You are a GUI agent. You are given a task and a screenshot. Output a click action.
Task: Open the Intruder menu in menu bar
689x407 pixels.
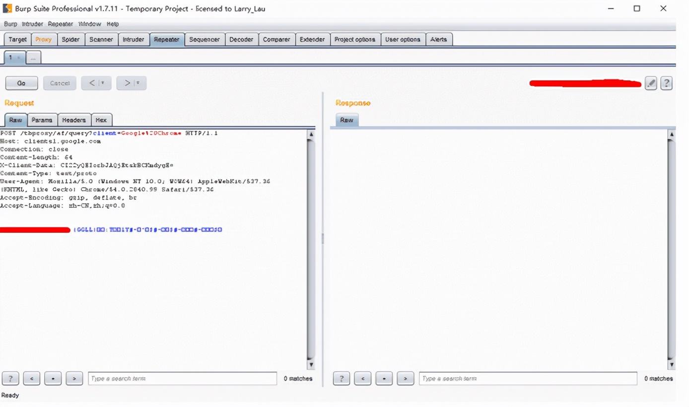click(32, 24)
